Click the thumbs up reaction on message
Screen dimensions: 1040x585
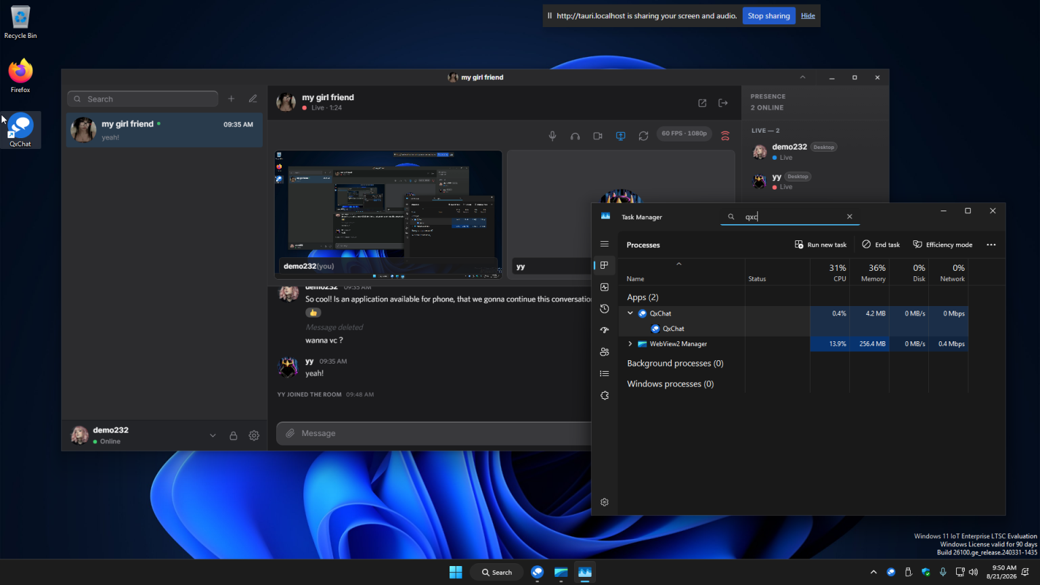tap(313, 313)
